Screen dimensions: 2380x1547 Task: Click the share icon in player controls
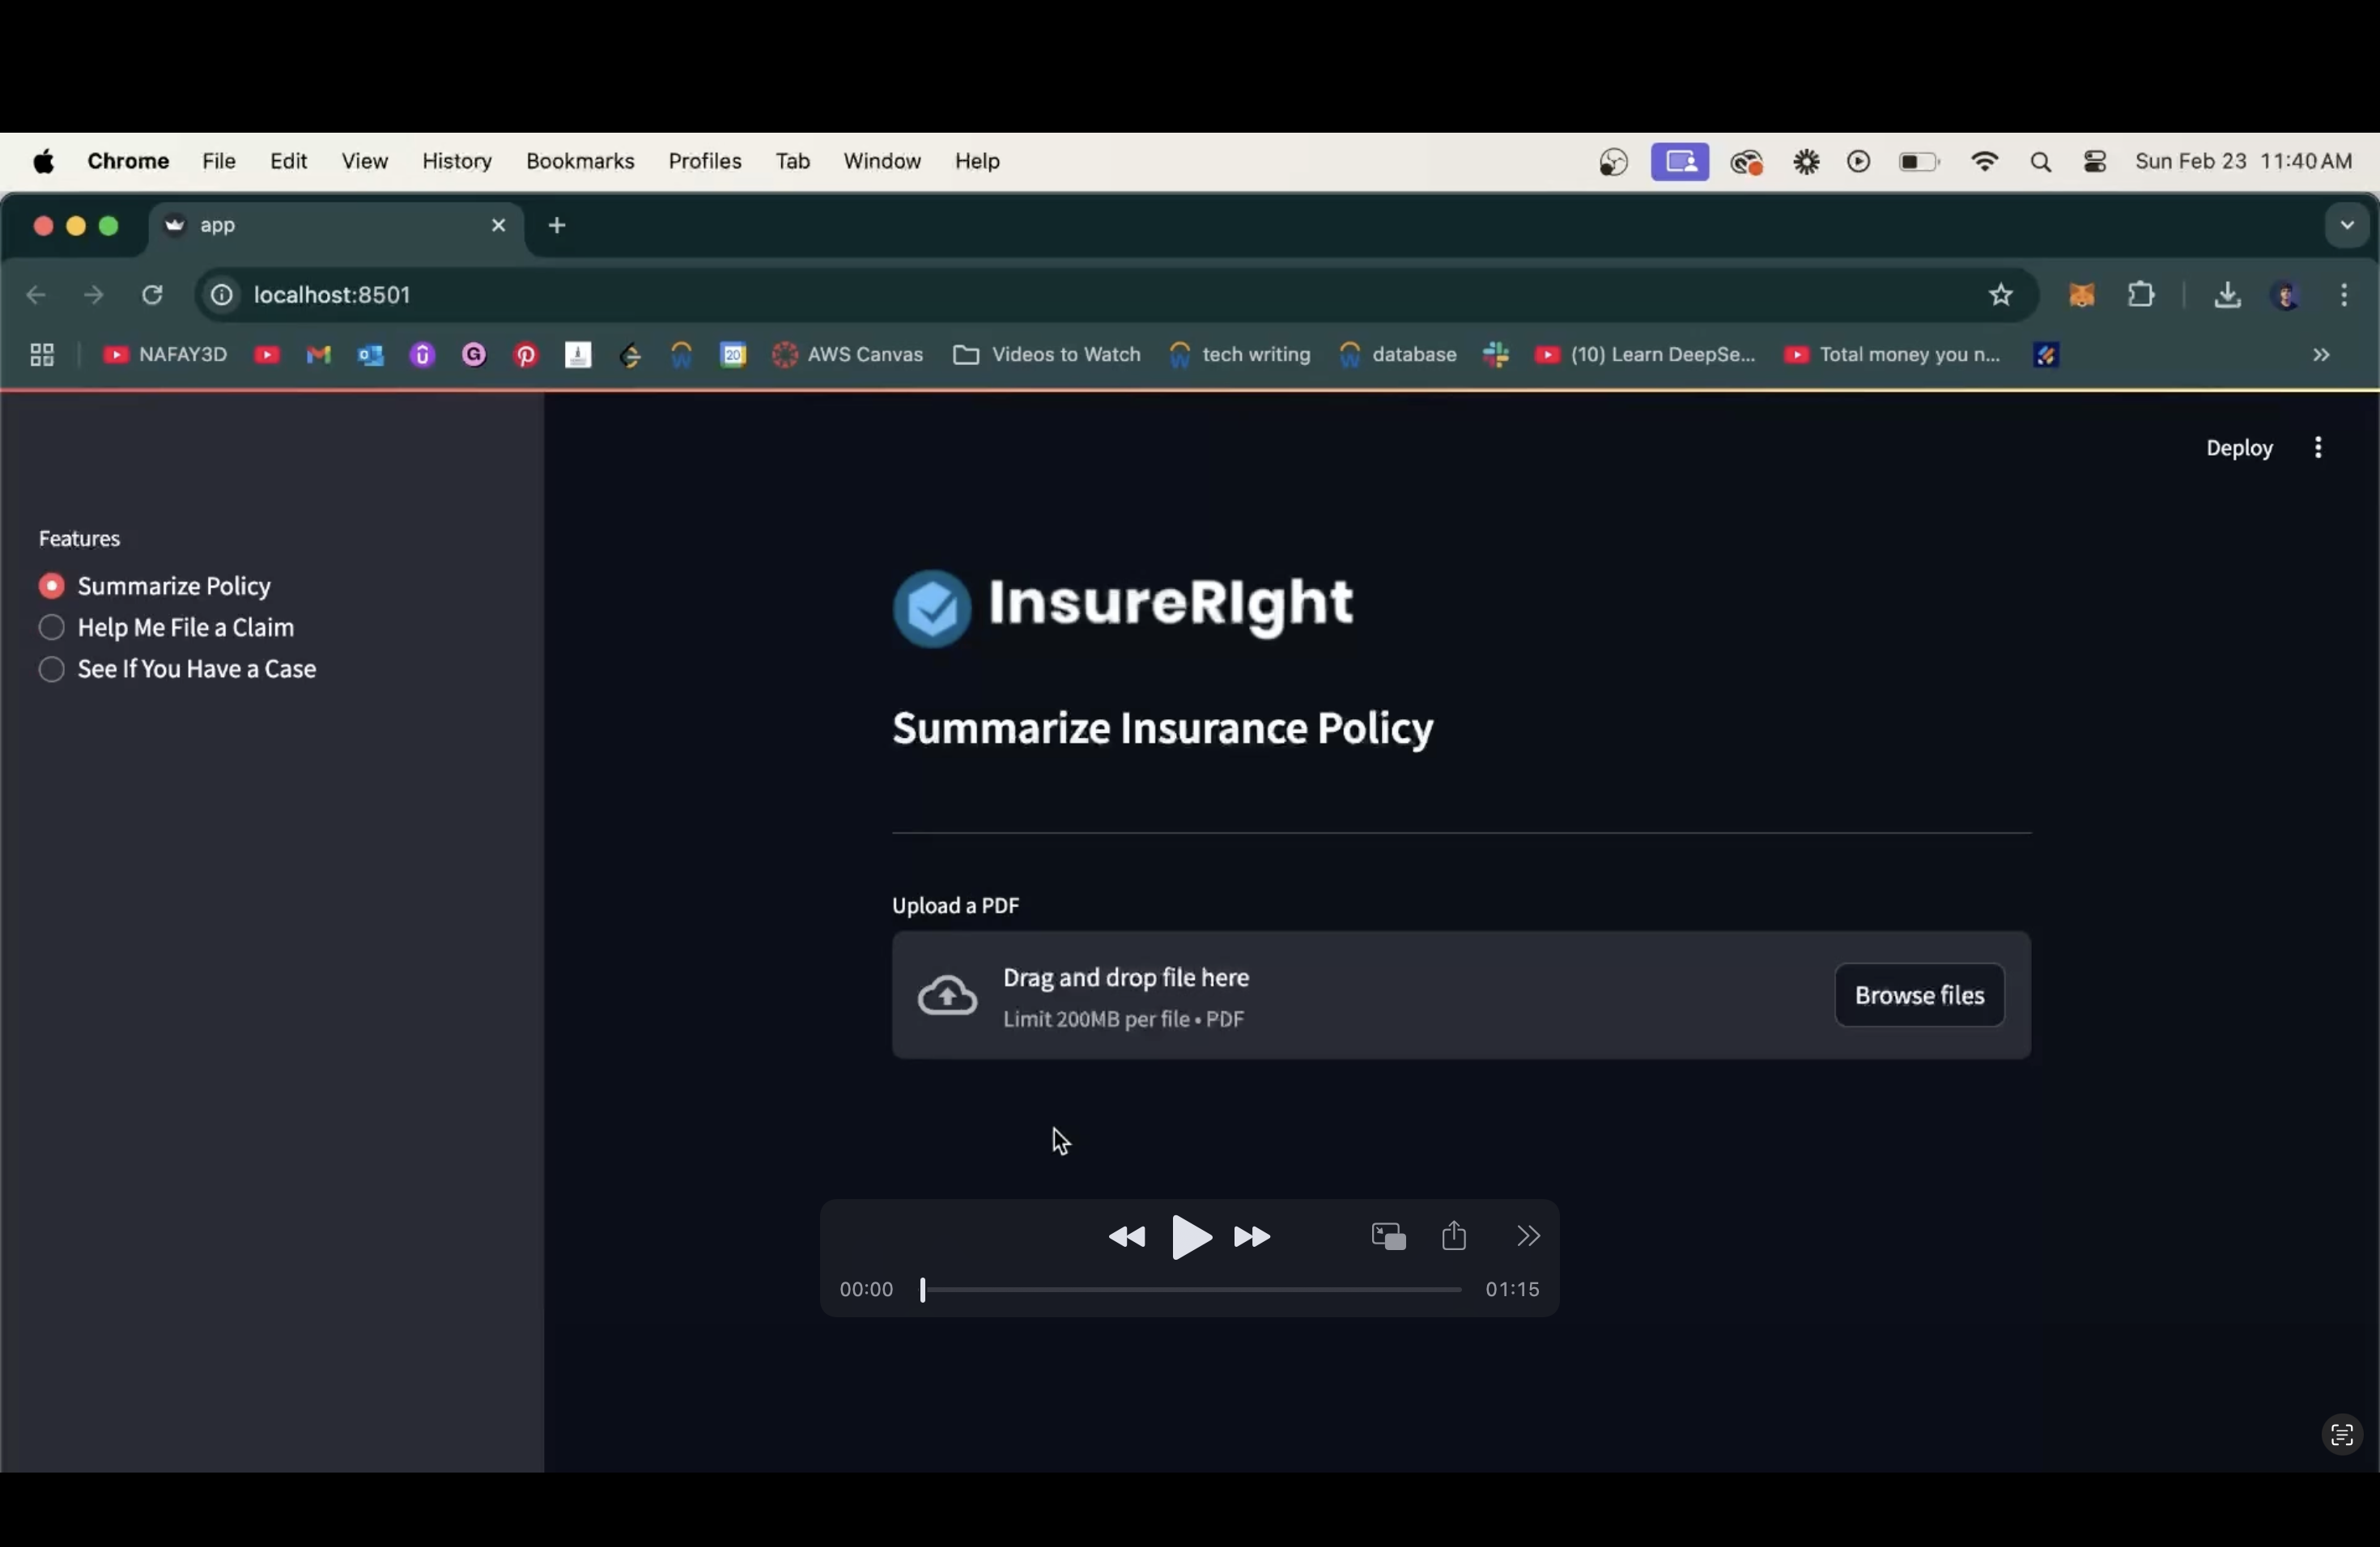pyautogui.click(x=1454, y=1236)
